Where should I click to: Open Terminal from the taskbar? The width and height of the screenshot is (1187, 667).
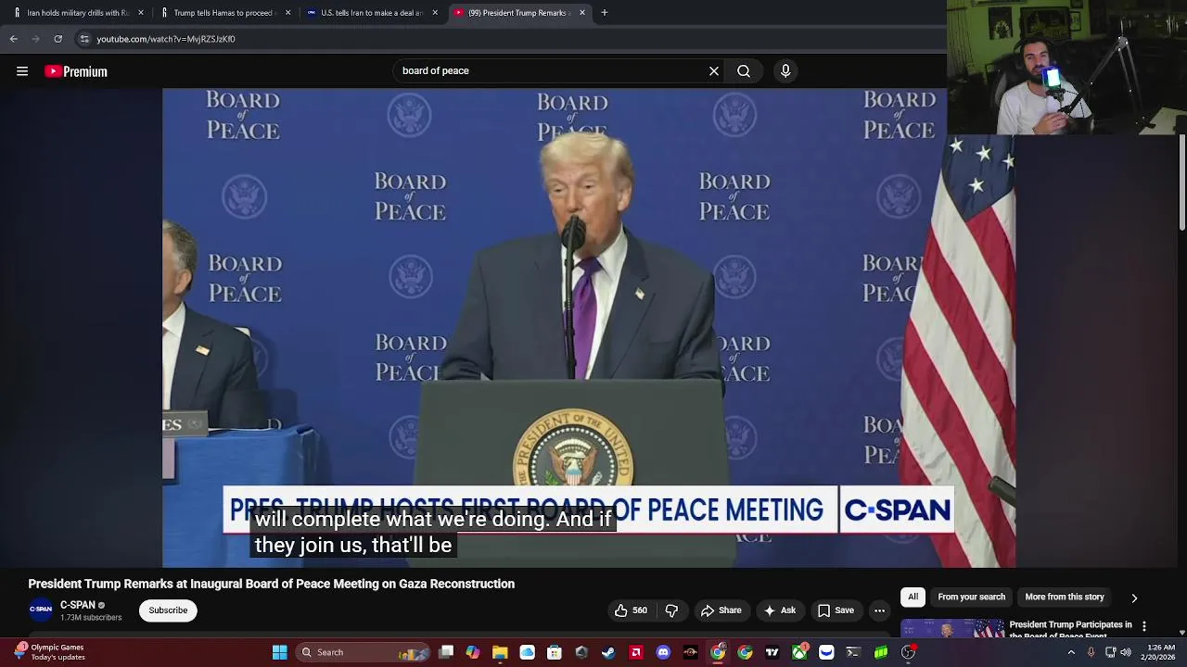pyautogui.click(x=853, y=652)
